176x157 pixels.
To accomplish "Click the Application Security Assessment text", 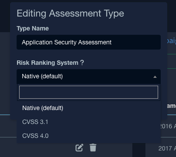I will tap(67, 42).
